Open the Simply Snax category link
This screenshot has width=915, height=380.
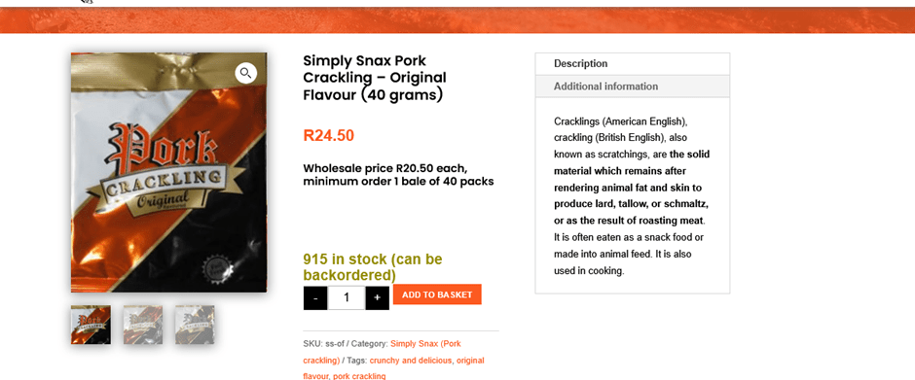point(382,352)
